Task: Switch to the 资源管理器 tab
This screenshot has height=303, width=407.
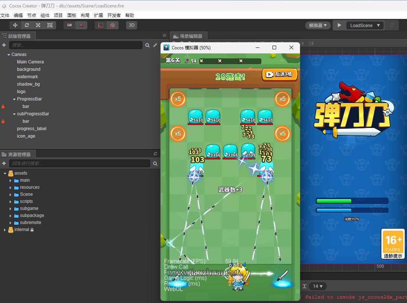Action: [x=17, y=154]
